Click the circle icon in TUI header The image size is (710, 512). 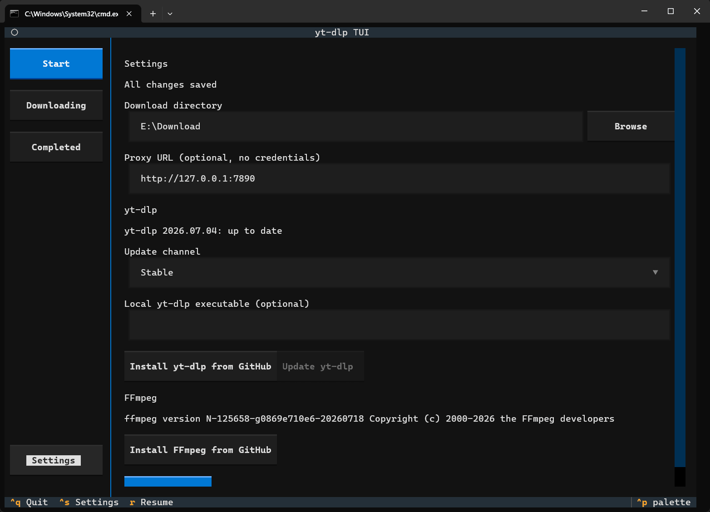[15, 32]
